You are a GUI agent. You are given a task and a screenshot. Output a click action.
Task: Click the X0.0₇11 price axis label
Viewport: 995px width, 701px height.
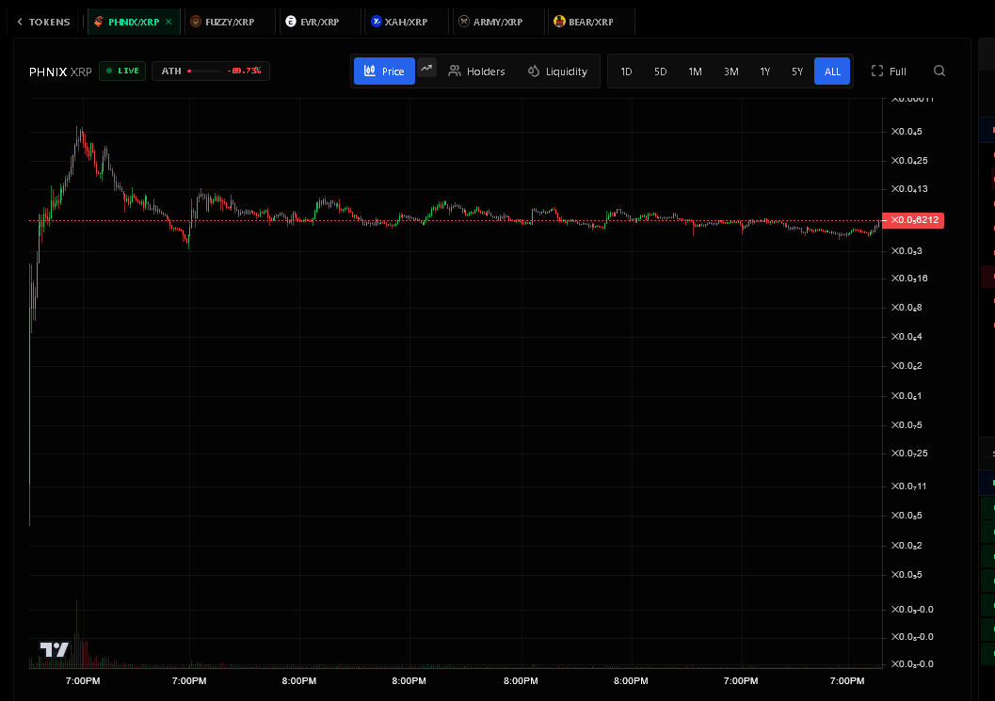pos(908,486)
